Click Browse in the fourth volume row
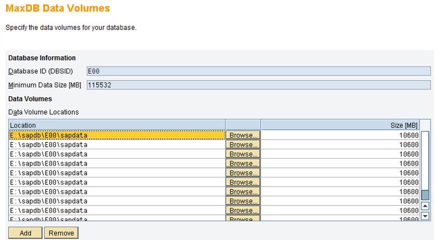The width and height of the screenshot is (437, 240). [x=243, y=163]
